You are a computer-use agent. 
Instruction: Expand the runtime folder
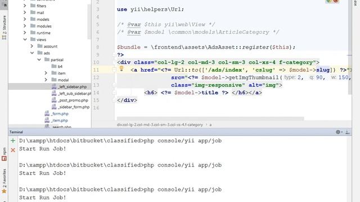click(x=25, y=33)
